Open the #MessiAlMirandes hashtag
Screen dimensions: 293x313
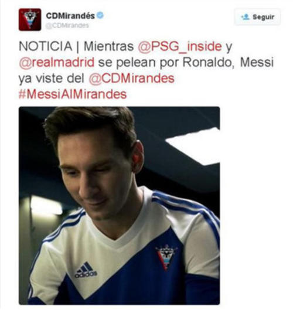pyautogui.click(x=73, y=94)
